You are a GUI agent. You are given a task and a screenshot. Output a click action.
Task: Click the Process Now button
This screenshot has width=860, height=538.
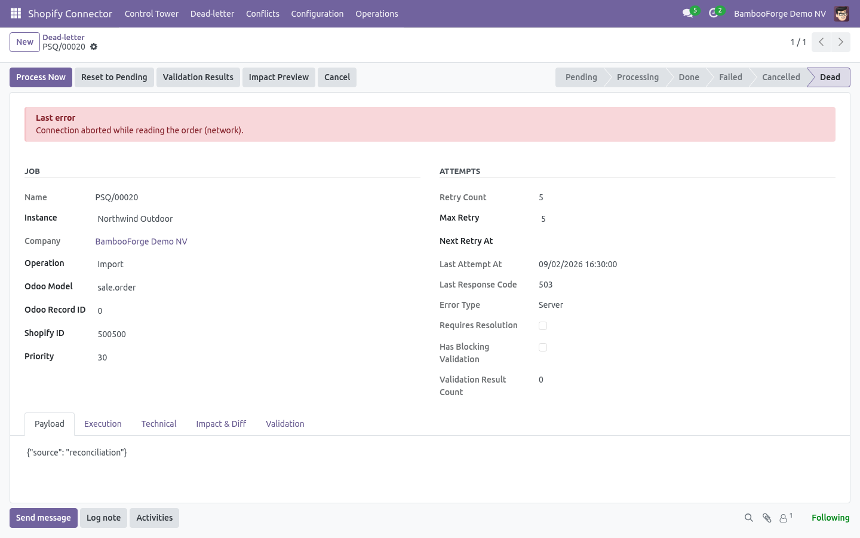[x=41, y=77]
